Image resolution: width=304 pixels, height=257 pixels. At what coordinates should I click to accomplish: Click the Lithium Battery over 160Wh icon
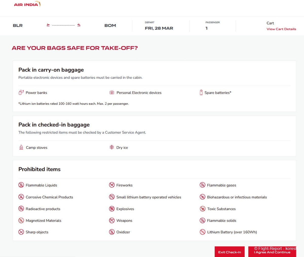click(202, 232)
